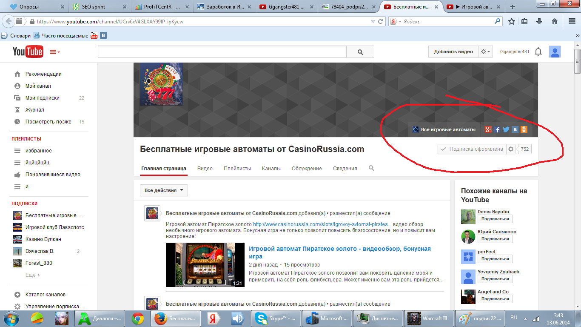
Task: Open the Журнал history page
Action: 34,109
